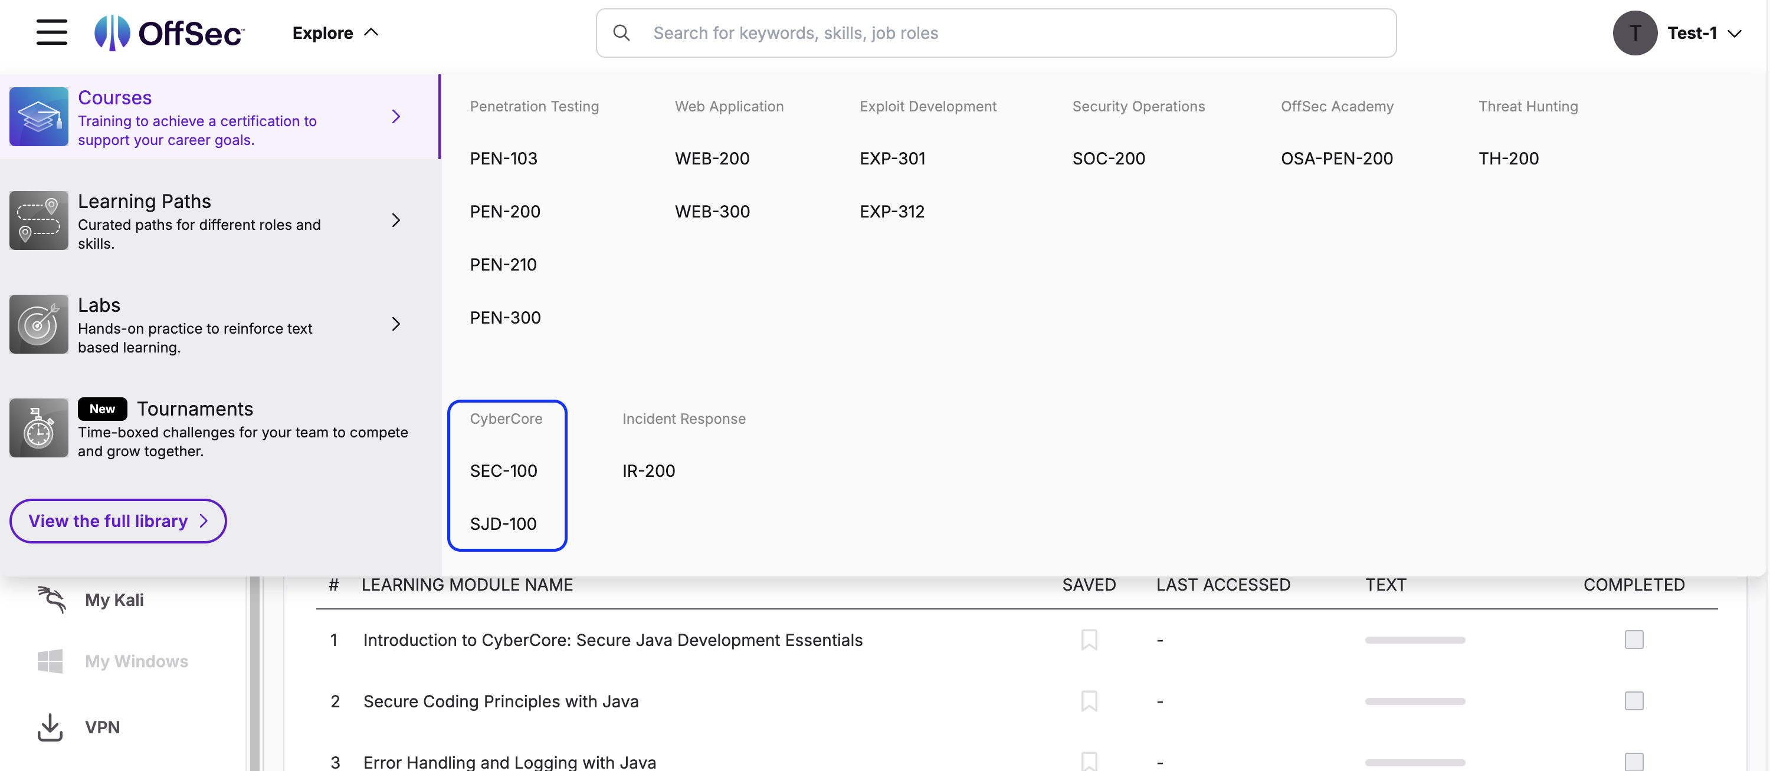Viewport: 1770px width, 771px height.
Task: Click the Labs target icon
Action: pos(38,324)
